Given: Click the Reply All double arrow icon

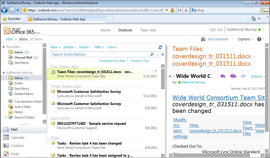Looking at the screenshot, I should 233,76.
